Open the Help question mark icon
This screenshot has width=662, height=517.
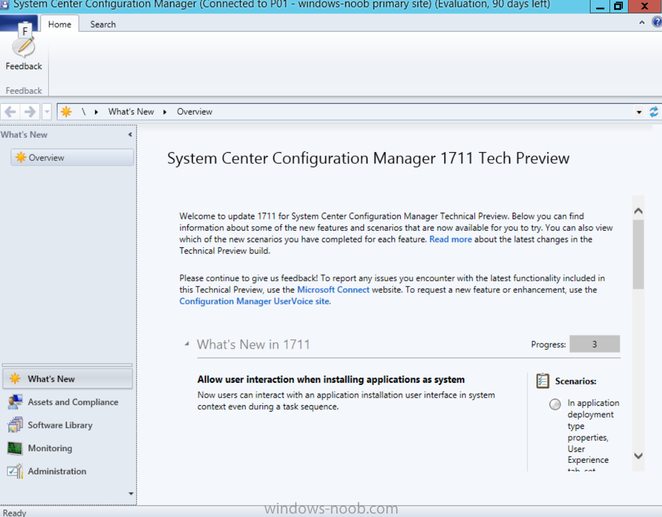click(x=657, y=22)
